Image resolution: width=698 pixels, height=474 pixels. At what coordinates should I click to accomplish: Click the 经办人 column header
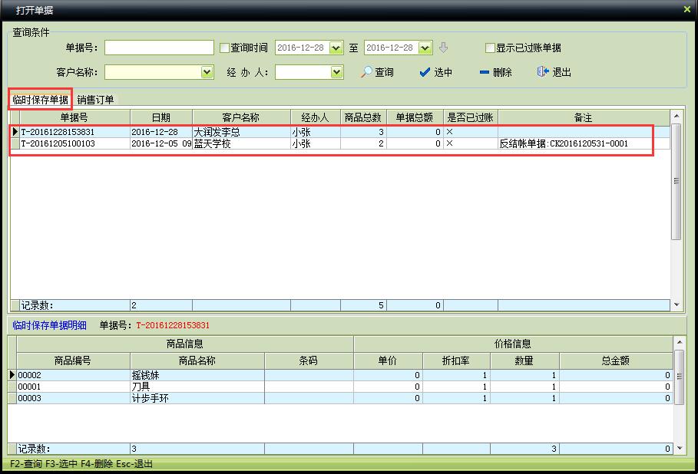pos(315,117)
